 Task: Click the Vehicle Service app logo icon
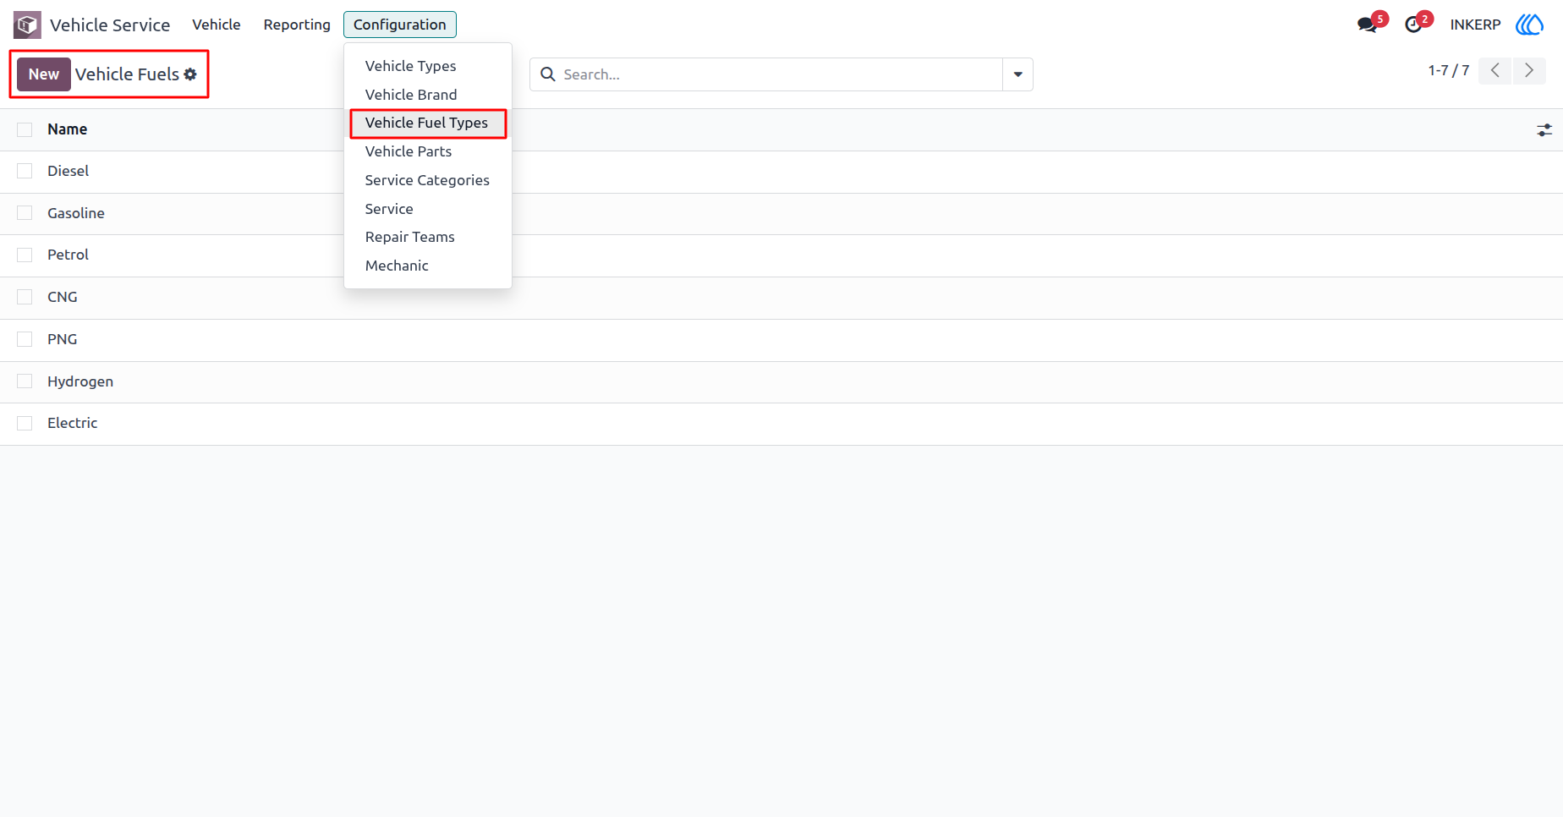pos(27,25)
